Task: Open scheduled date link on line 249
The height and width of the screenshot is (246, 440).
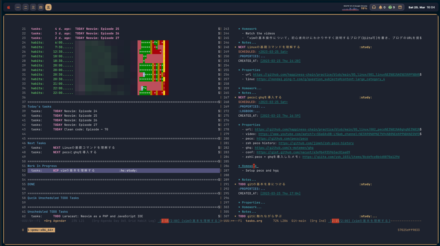Action: pyautogui.click(x=273, y=52)
